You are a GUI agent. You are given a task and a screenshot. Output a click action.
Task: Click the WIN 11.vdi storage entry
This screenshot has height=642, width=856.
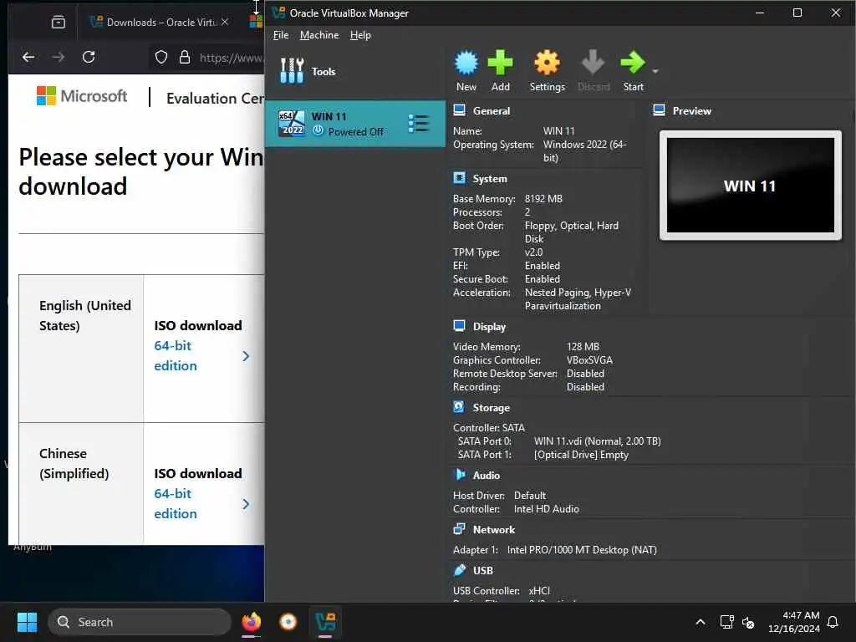pos(597,441)
